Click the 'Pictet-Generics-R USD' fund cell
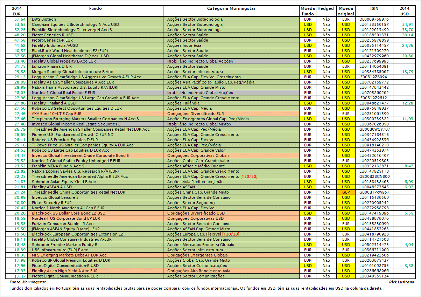Viewport: 421px width, 297px height. point(96,35)
